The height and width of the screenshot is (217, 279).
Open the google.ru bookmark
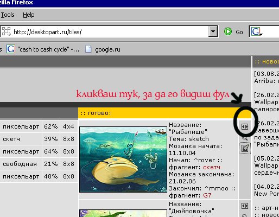(103, 49)
